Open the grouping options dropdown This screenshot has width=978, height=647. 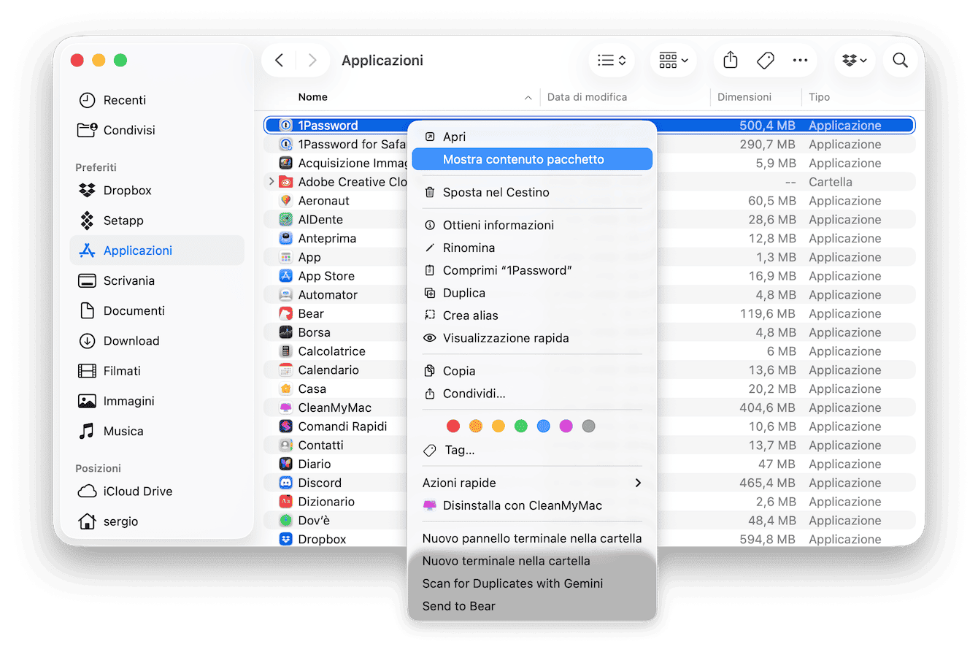click(x=674, y=61)
